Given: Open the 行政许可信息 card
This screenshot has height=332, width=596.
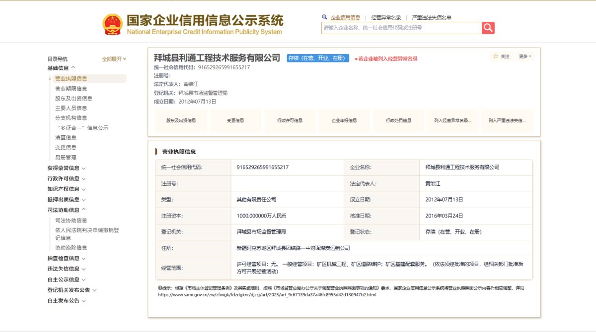Looking at the screenshot, I should tap(290, 120).
